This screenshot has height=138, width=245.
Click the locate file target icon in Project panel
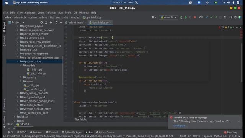click(41, 23)
